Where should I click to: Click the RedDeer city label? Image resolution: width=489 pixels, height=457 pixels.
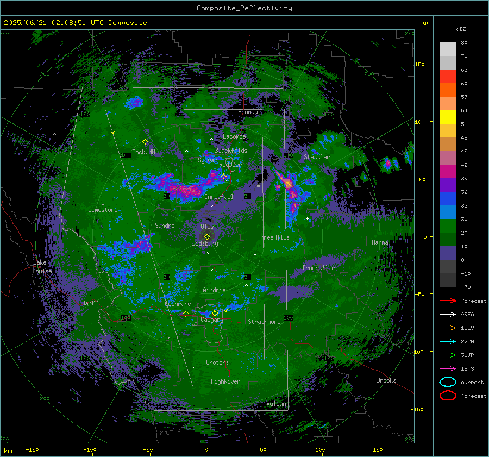(x=230, y=165)
